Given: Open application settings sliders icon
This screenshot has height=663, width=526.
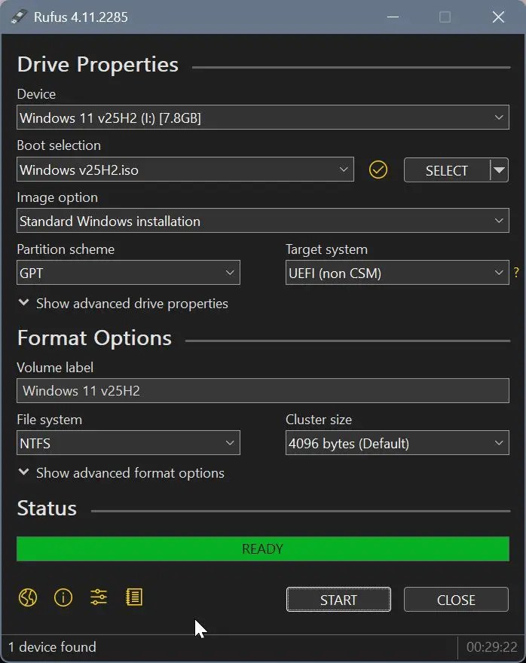Looking at the screenshot, I should click(x=99, y=597).
